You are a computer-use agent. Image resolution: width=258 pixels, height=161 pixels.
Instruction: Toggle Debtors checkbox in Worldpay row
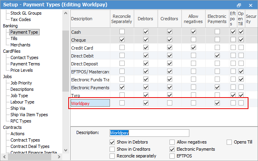click(x=146, y=103)
